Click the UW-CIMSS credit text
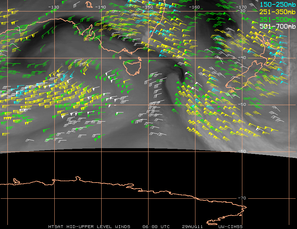Image resolution: width=297 pixels, height=229 pixels. pyautogui.click(x=231, y=227)
